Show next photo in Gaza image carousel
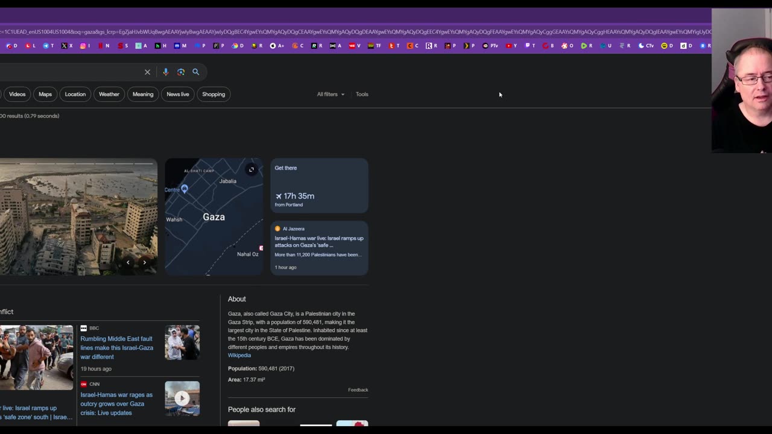This screenshot has height=434, width=772. point(145,263)
